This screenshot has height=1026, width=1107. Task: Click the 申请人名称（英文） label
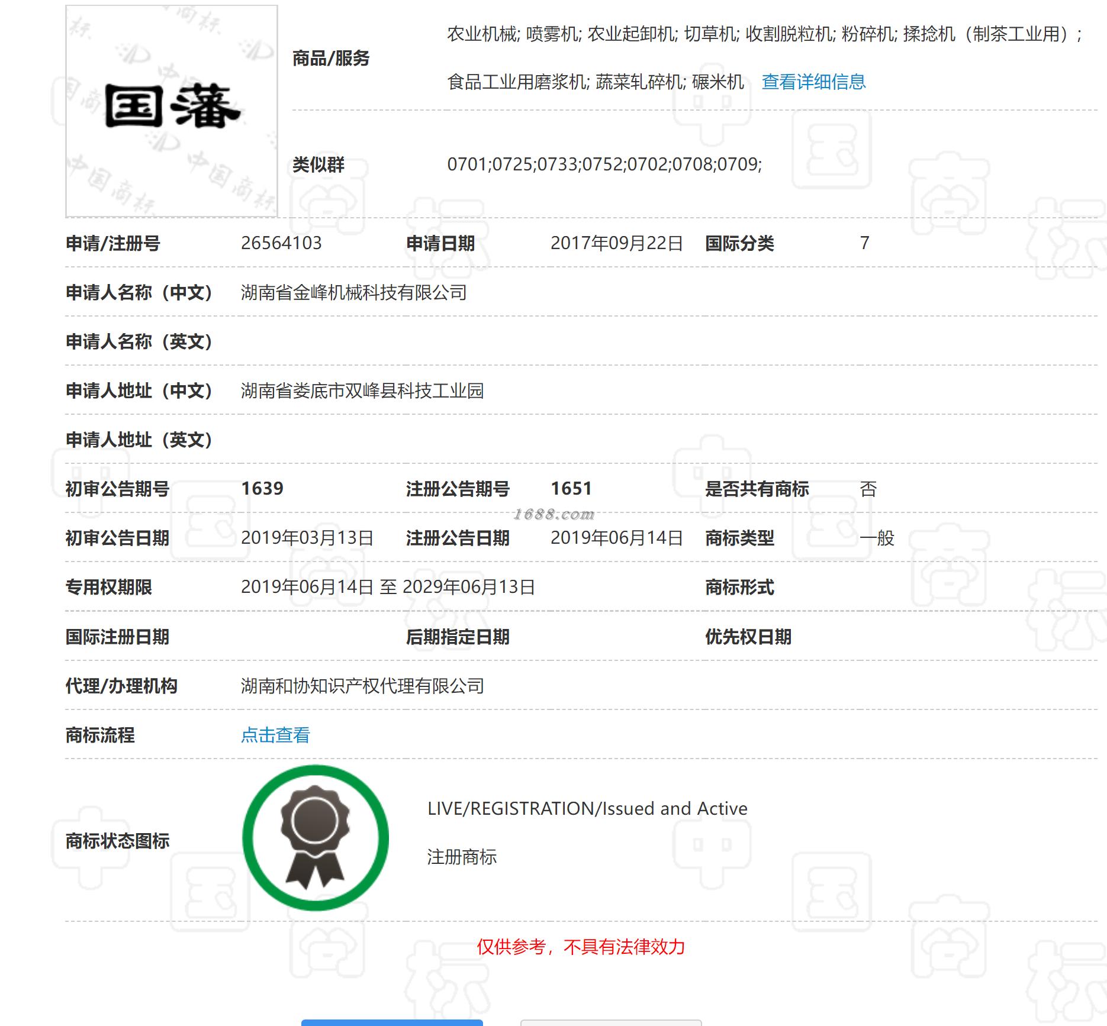click(139, 341)
